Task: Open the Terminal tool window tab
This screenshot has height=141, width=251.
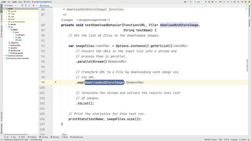Action: tap(44, 137)
